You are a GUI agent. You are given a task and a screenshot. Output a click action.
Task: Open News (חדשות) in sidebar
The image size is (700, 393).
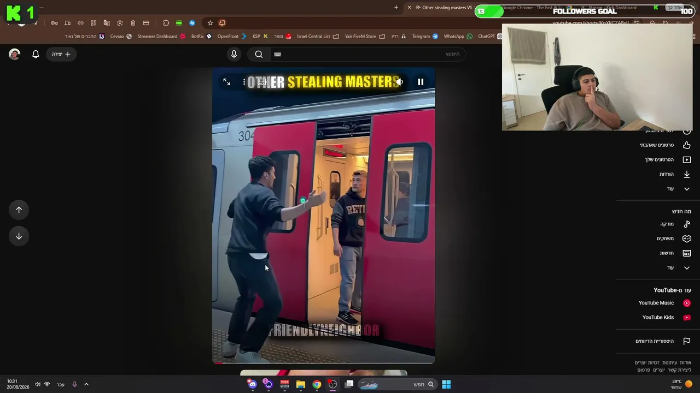click(674, 253)
